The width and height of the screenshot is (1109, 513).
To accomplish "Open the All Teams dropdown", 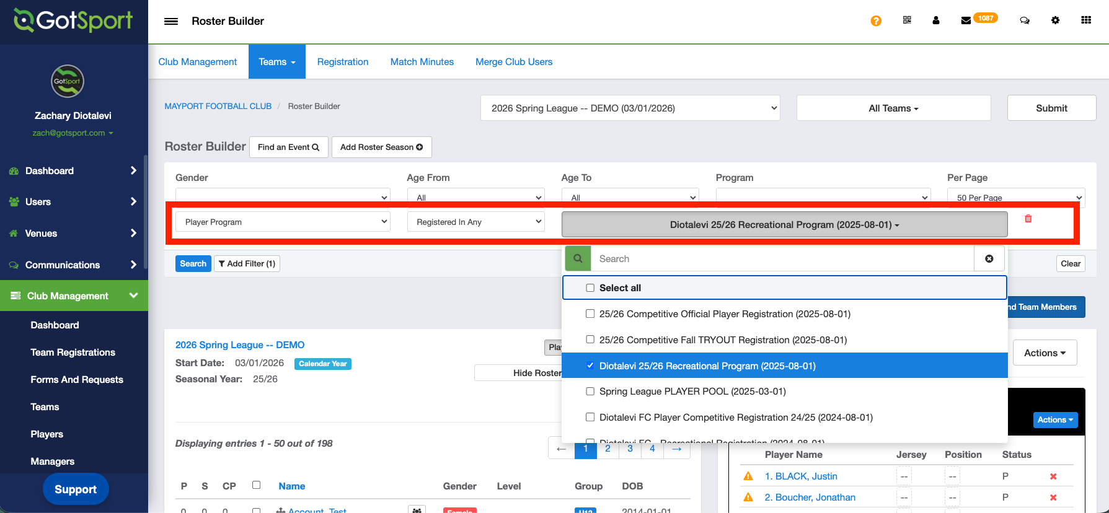I will 893,108.
